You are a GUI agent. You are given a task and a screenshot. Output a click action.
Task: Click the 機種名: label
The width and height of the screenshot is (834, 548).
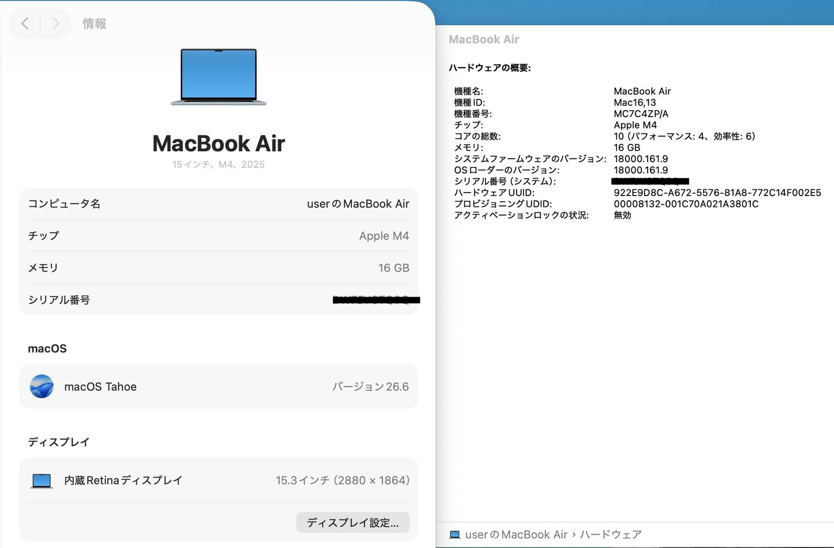469,91
